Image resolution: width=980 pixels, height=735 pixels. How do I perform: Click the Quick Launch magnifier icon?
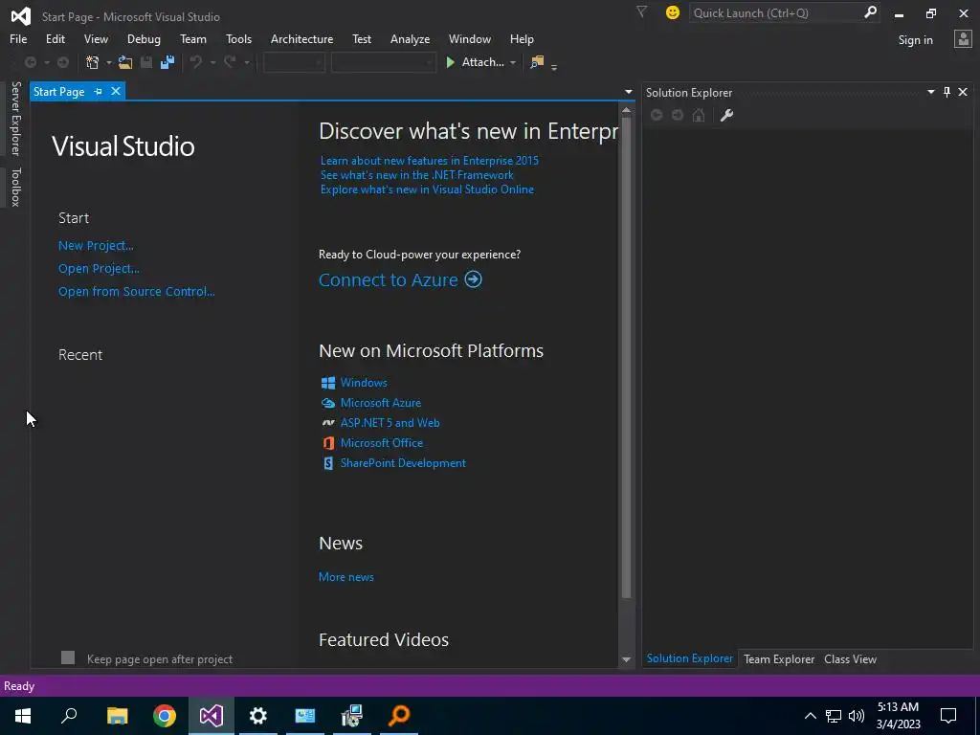pos(870,11)
